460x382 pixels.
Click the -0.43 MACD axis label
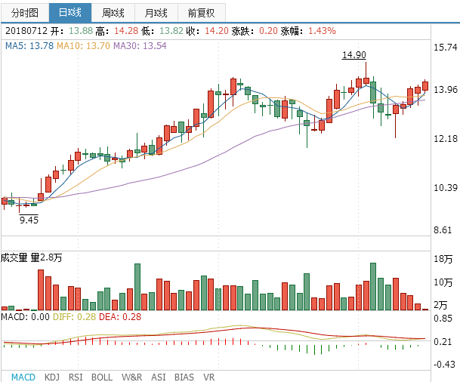pos(445,365)
